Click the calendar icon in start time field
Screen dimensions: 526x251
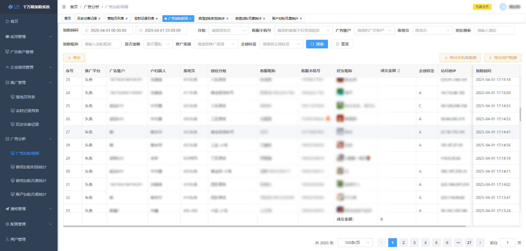coord(86,30)
